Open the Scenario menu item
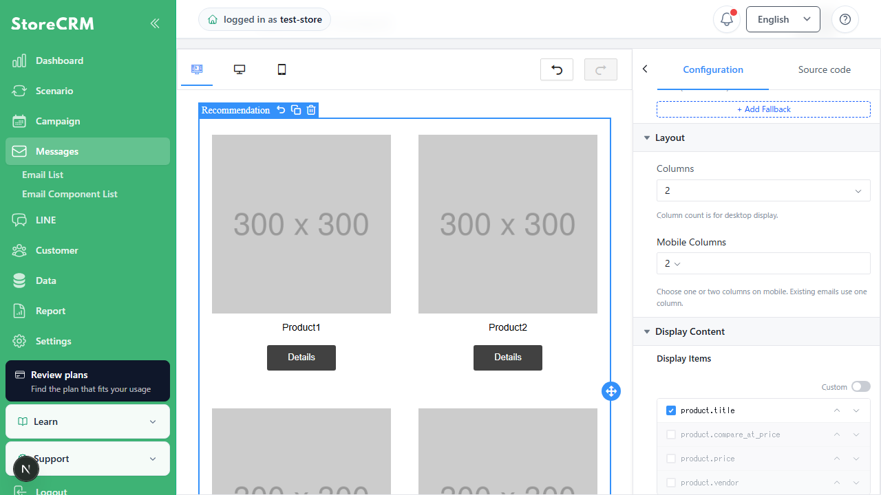Viewport: 881px width, 495px height. click(87, 91)
